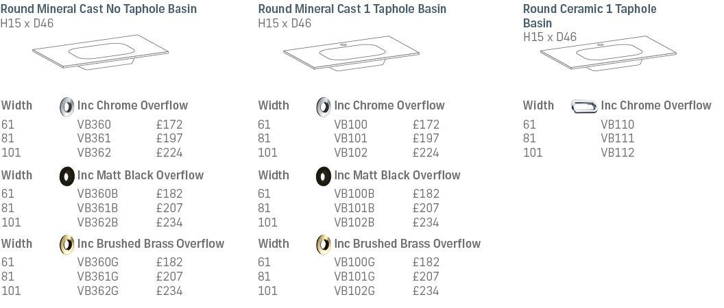Click the £207 price for VB361B
This screenshot has height=308, width=724.
click(x=169, y=208)
